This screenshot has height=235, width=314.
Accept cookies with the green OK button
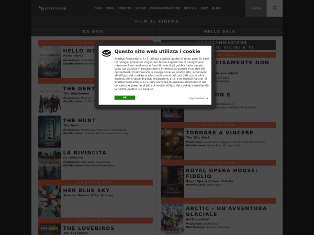click(x=125, y=98)
